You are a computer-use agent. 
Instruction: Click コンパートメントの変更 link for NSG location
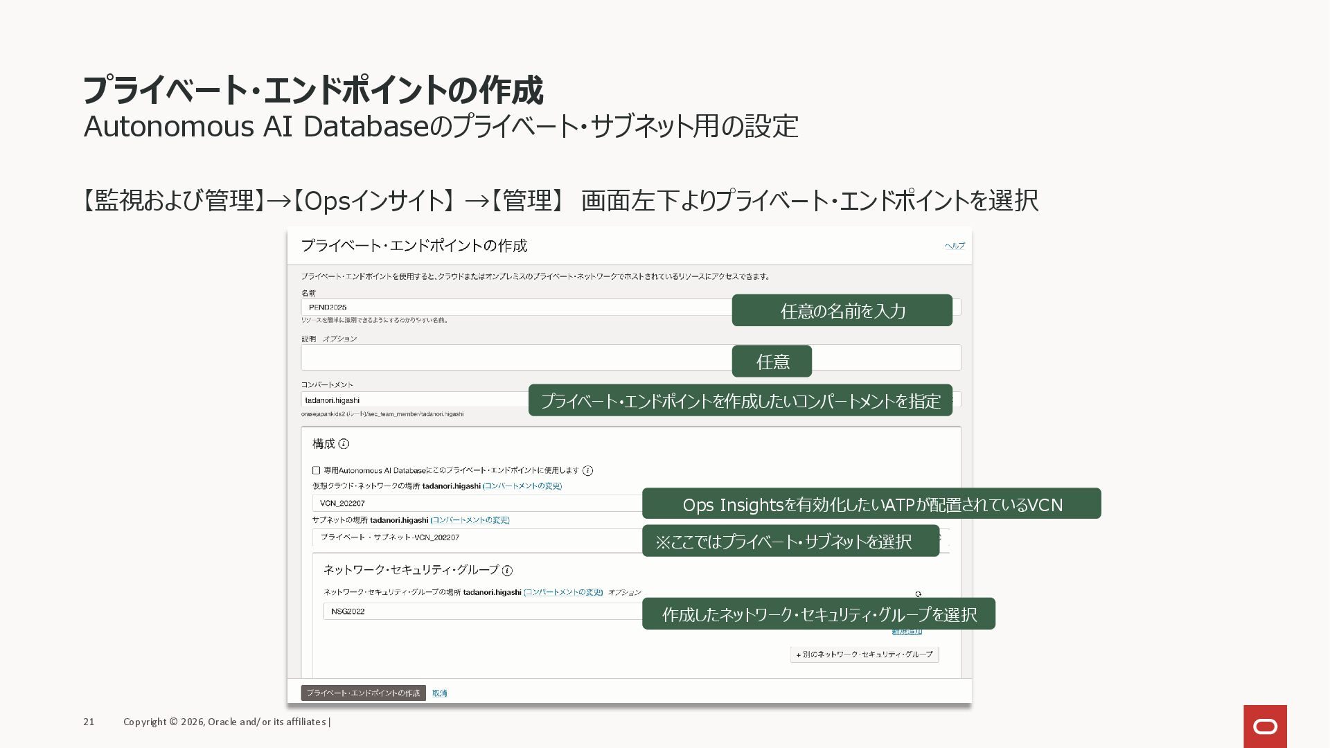[563, 593]
